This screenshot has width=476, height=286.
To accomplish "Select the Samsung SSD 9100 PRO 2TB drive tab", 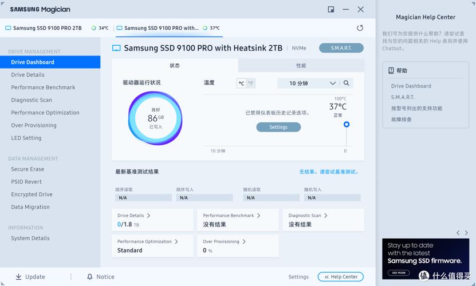I will point(47,28).
